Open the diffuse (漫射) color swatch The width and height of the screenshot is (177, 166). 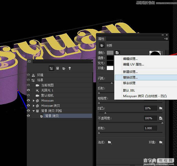(x=110, y=53)
